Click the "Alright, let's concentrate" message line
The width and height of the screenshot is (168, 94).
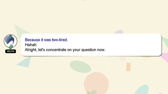click(65, 50)
